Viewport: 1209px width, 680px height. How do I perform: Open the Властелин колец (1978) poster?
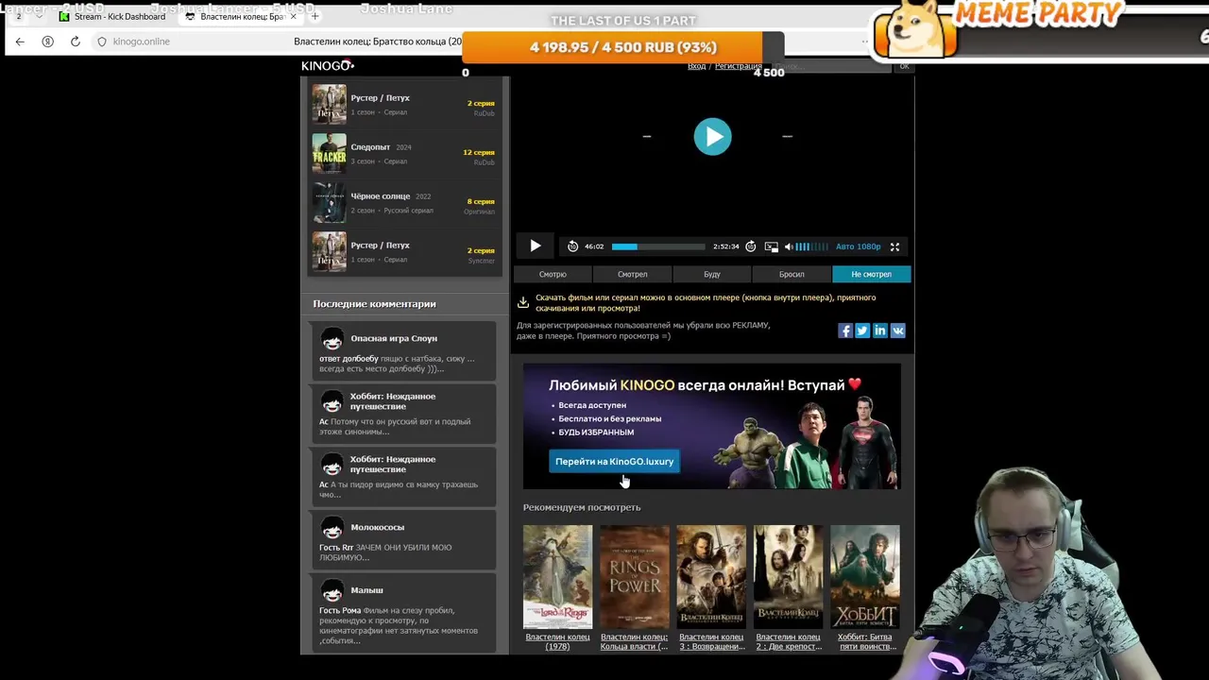coord(557,577)
